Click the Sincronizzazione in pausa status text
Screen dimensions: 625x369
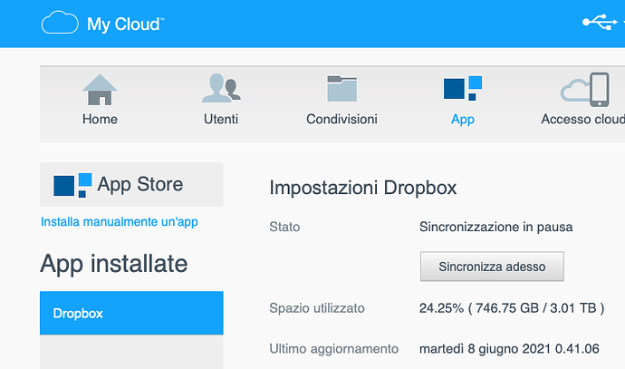[x=495, y=227]
